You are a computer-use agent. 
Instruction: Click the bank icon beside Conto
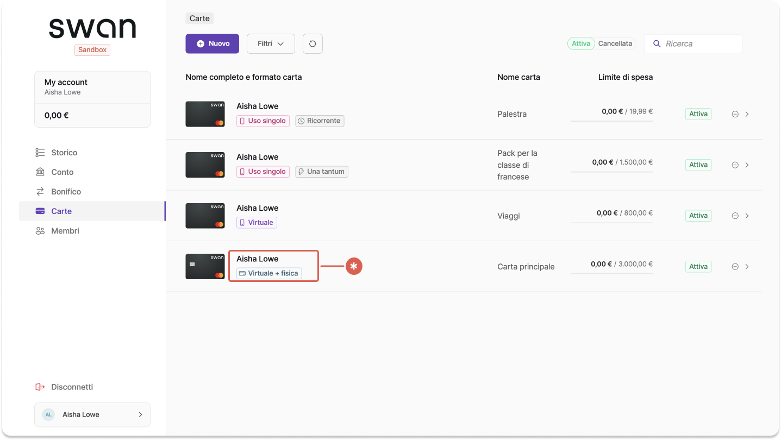(x=40, y=172)
